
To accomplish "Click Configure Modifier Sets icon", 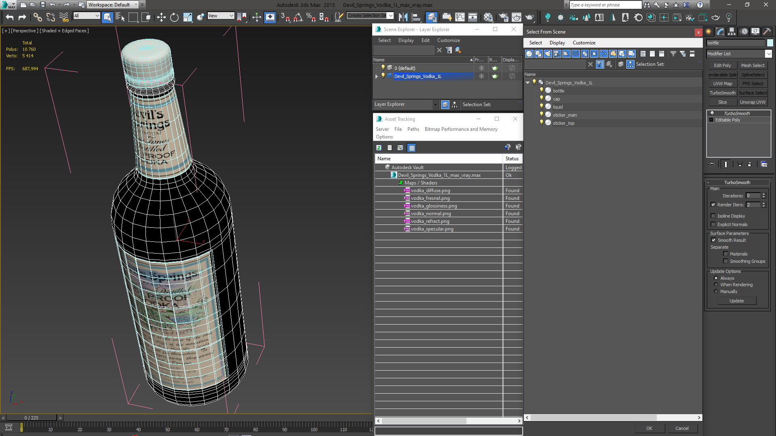I will pyautogui.click(x=764, y=164).
